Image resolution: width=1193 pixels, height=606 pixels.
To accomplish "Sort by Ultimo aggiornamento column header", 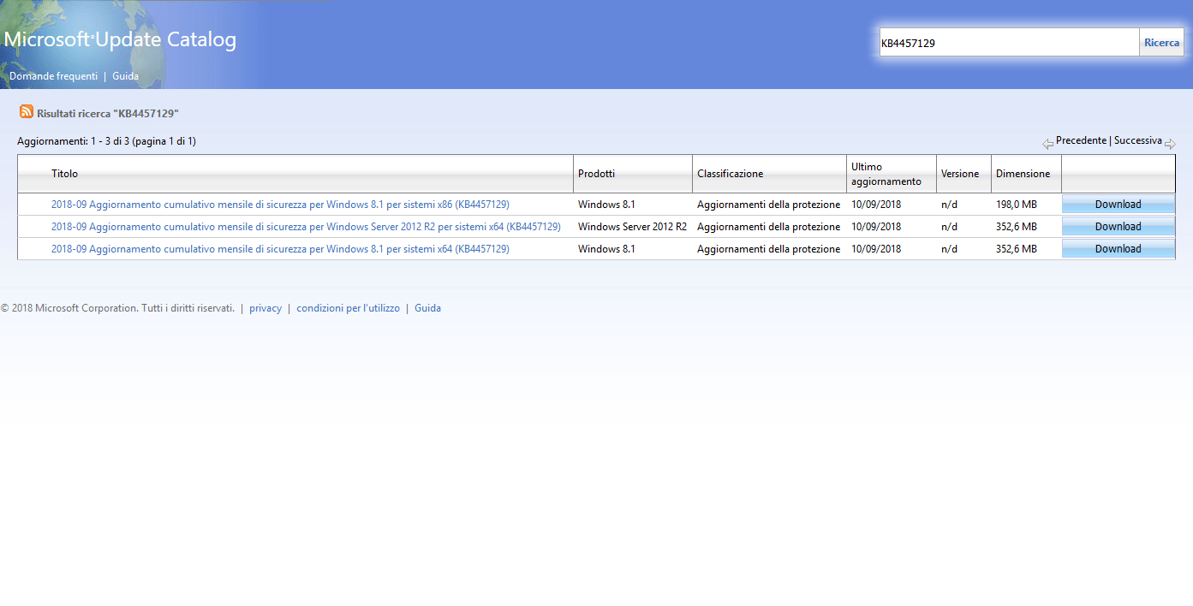I will click(886, 174).
